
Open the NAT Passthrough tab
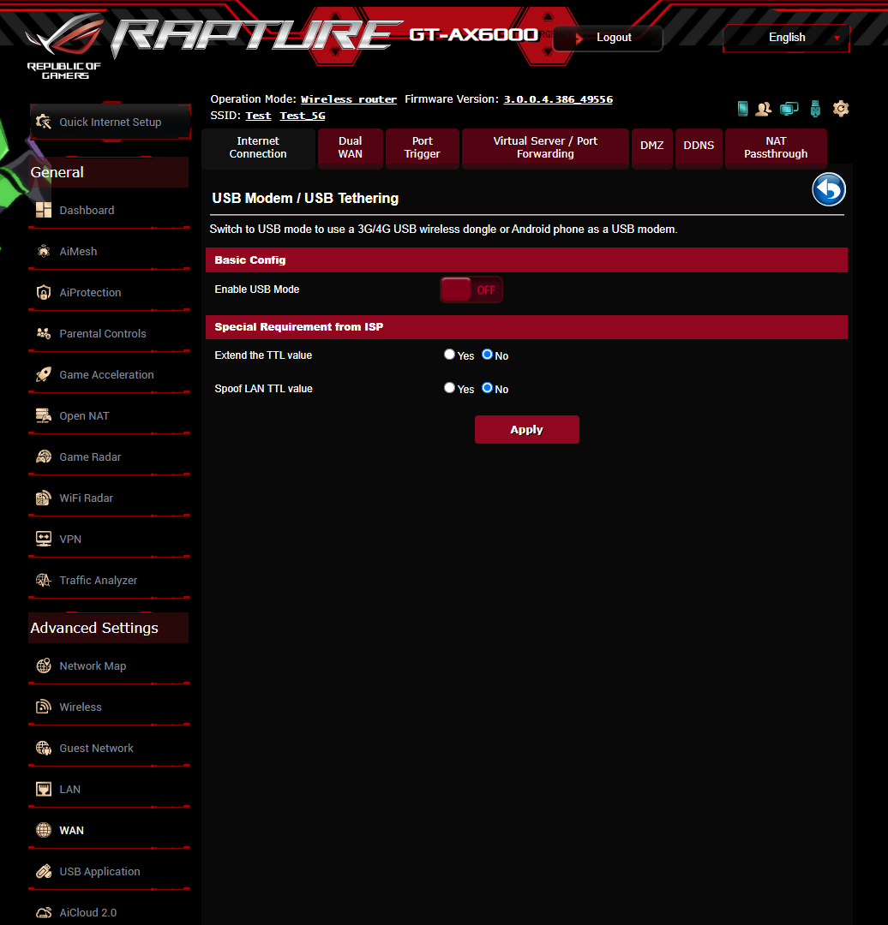coord(776,147)
